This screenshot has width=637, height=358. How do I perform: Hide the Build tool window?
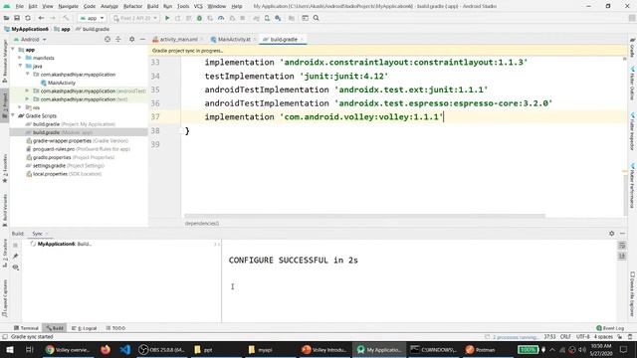pyautogui.click(x=622, y=234)
